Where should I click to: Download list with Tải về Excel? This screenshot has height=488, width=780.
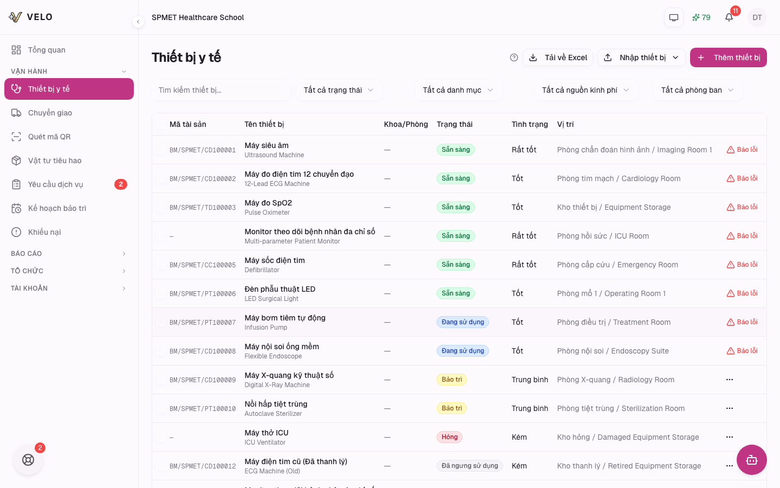pos(558,57)
